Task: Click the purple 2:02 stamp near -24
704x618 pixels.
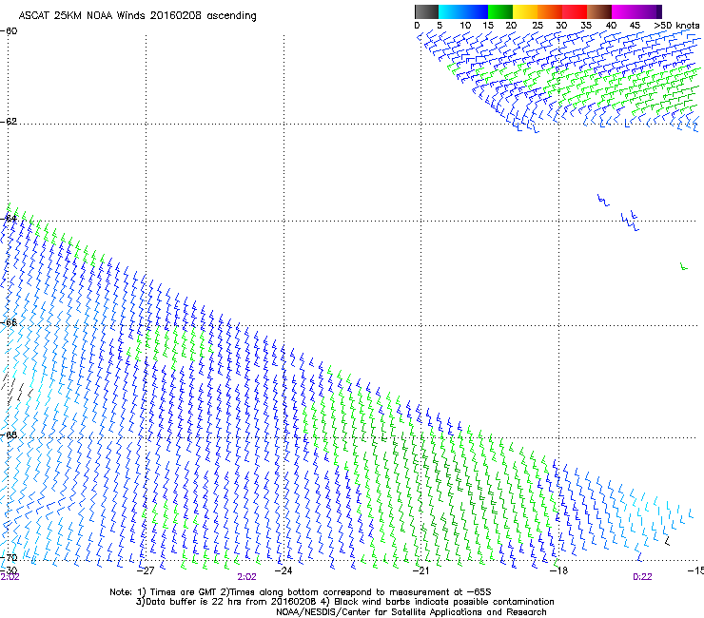Action: 247,577
